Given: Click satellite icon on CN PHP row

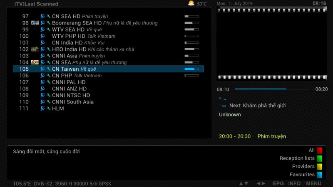Looking at the screenshot, I should click(43, 75).
